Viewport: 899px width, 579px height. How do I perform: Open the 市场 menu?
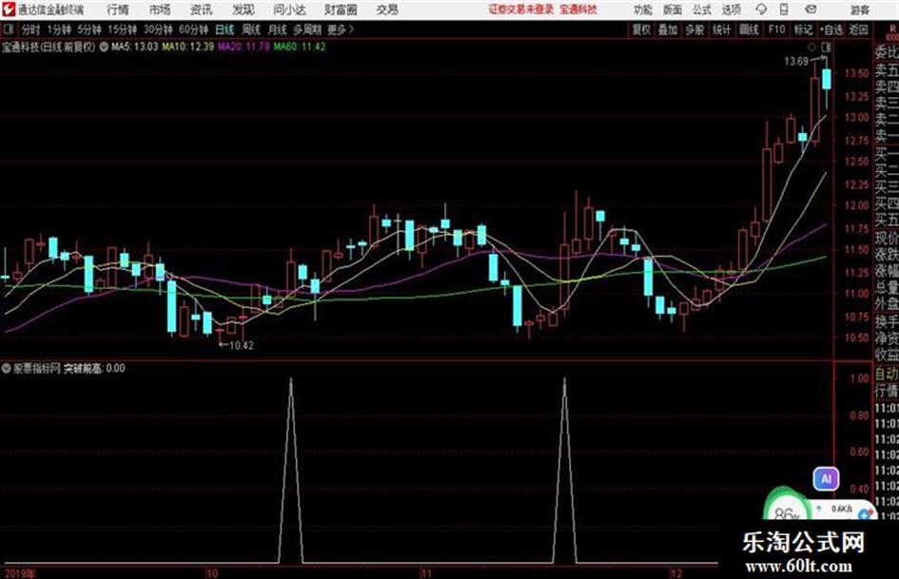[x=160, y=10]
